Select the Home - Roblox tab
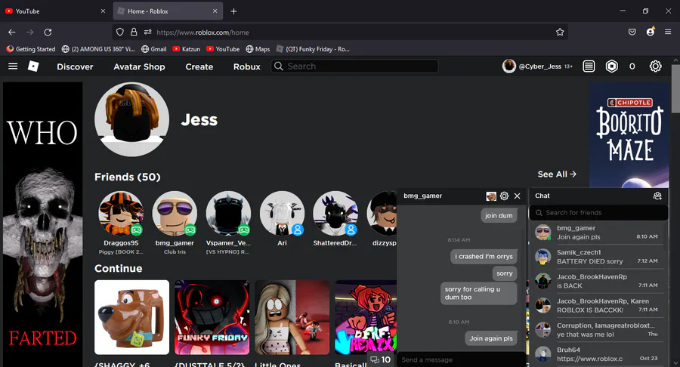Viewport: 680px width, 367px height. (168, 11)
